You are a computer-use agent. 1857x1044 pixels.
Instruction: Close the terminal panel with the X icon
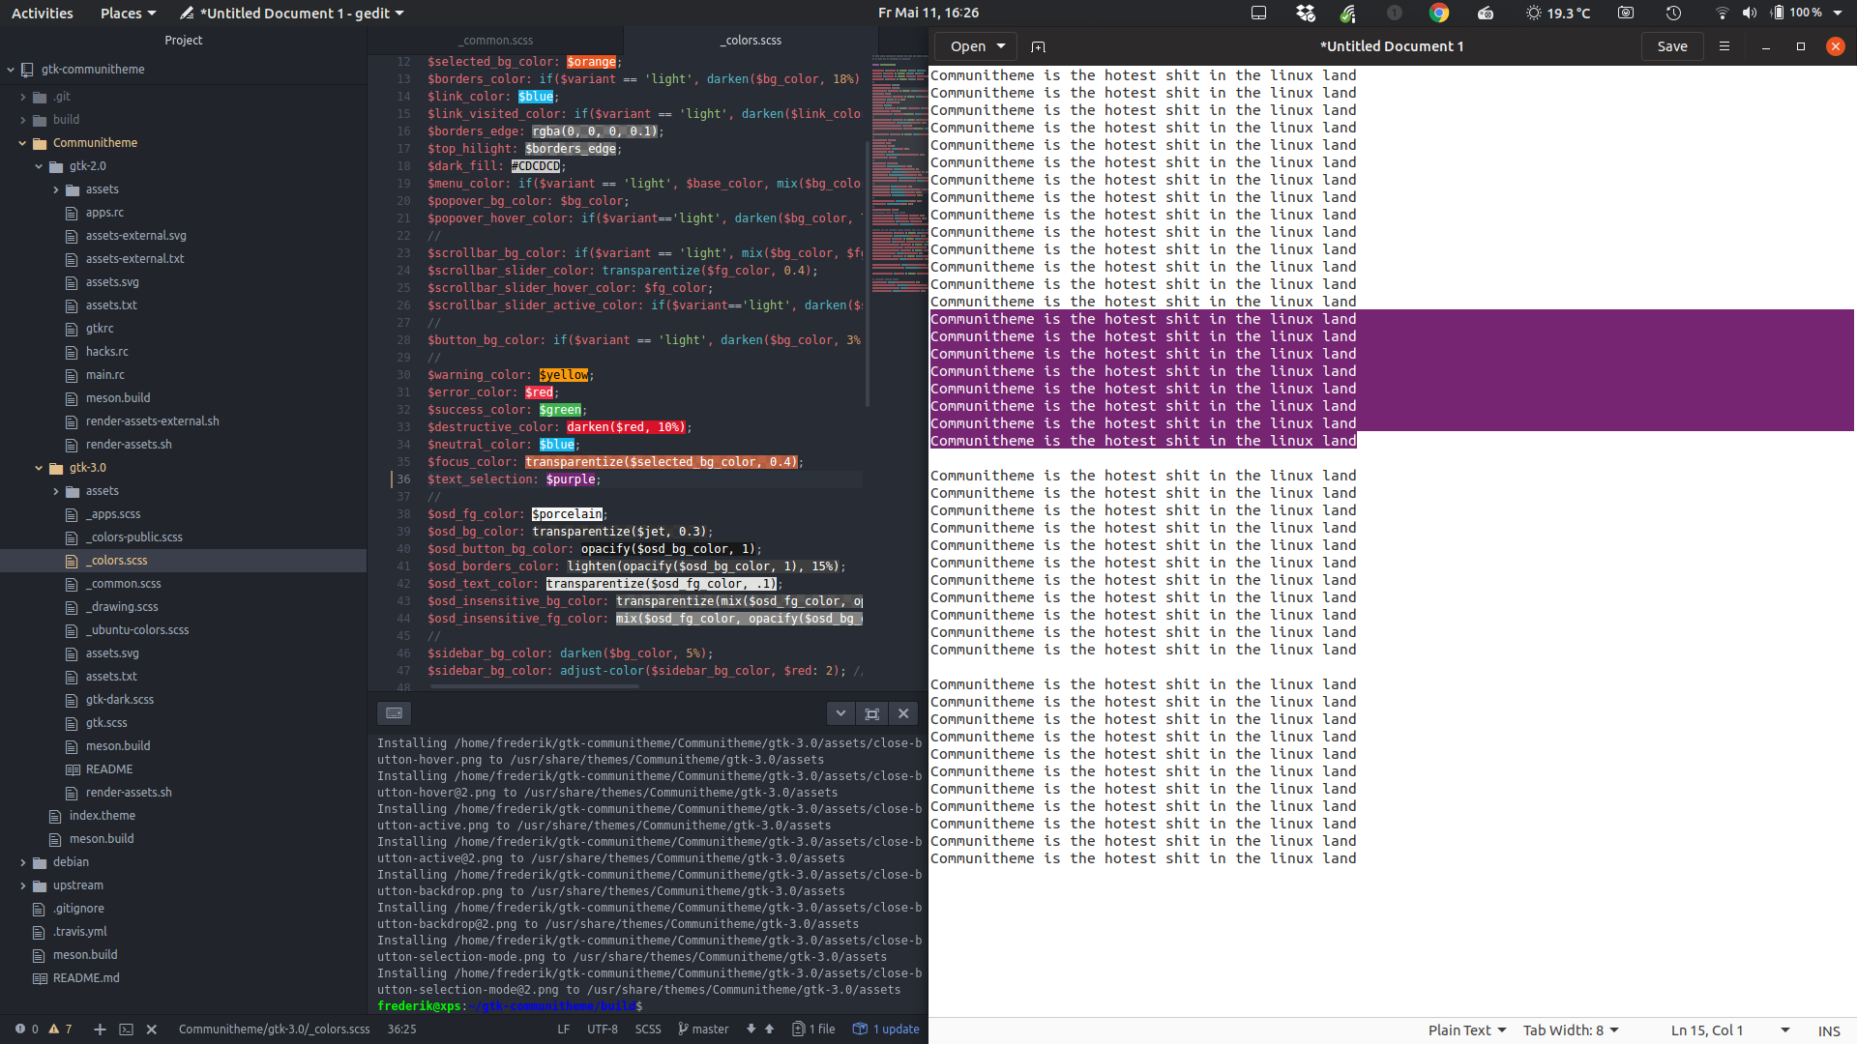(902, 713)
